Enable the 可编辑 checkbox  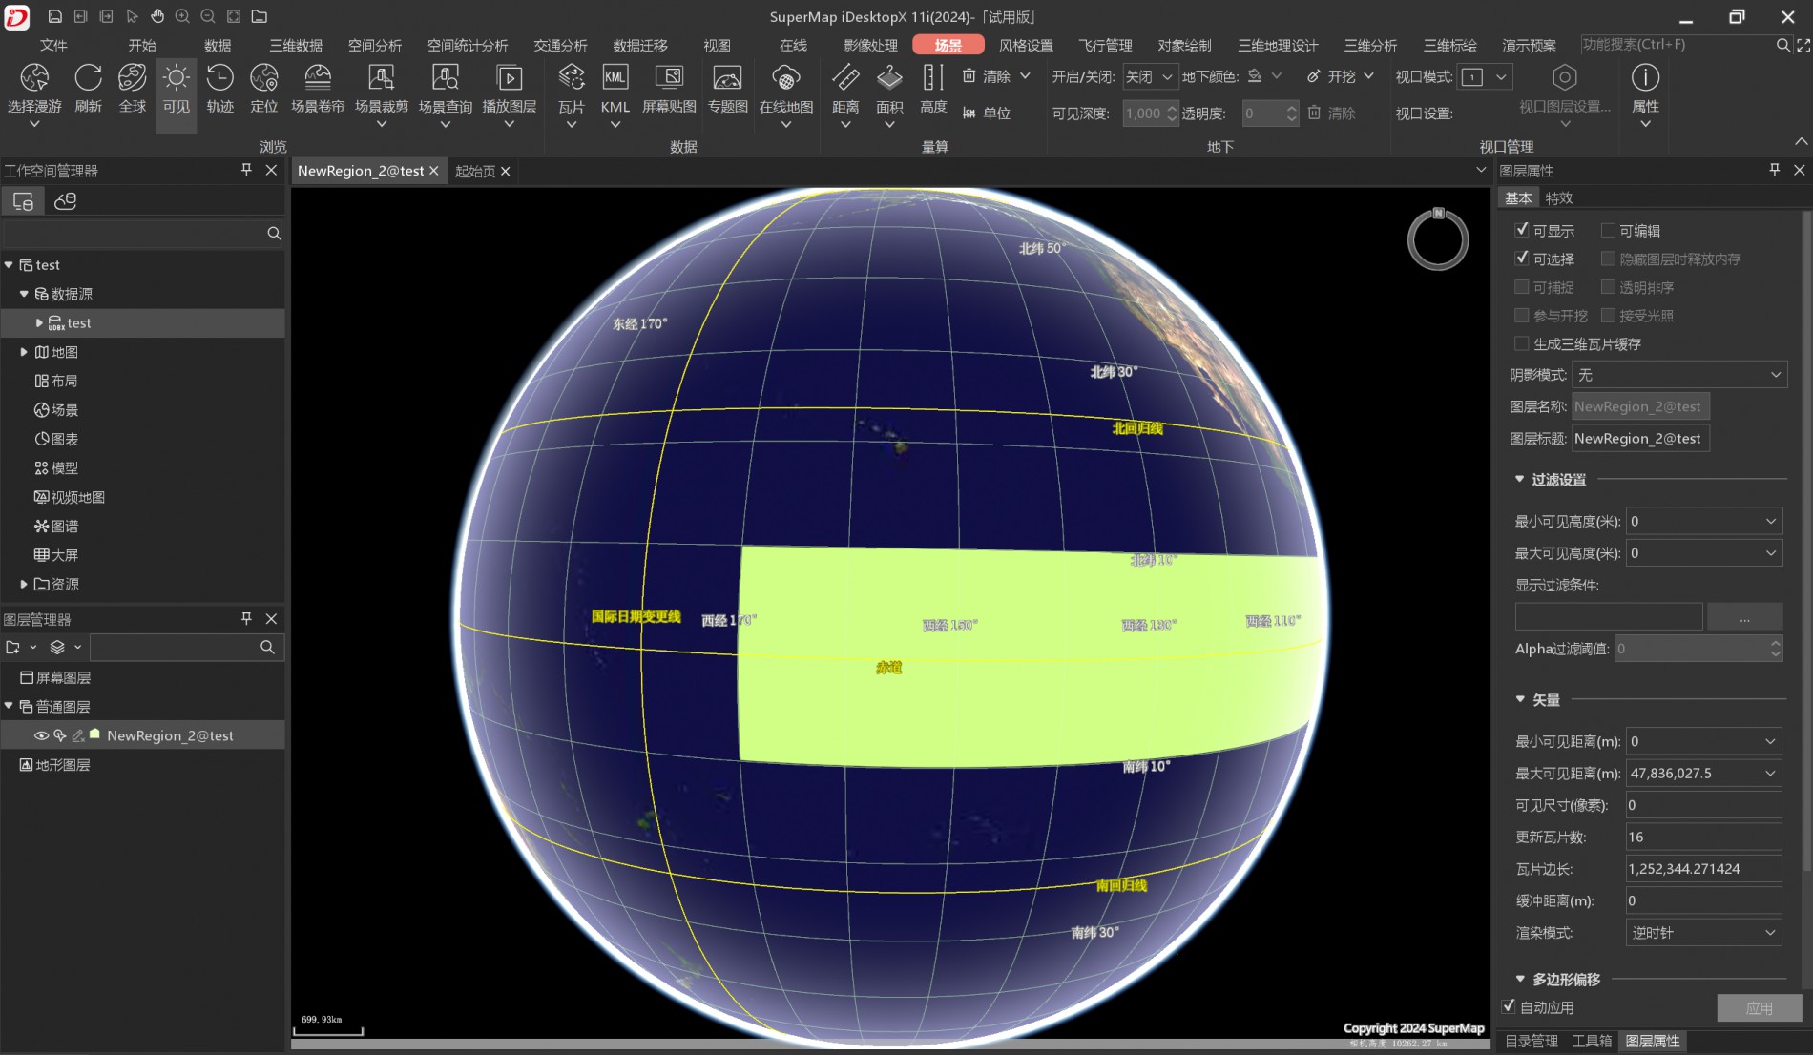(x=1608, y=230)
